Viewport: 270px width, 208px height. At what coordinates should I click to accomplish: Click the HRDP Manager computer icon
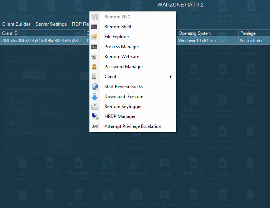[x=95, y=116]
